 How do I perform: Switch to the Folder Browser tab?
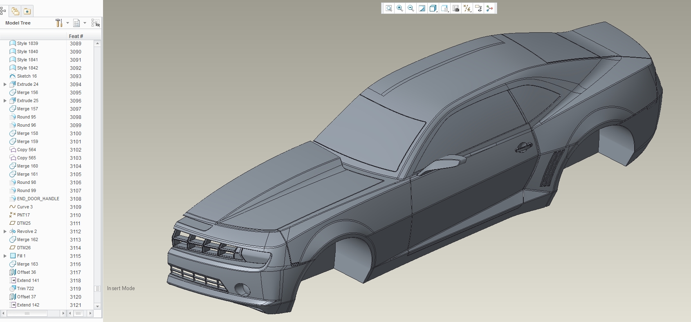click(x=15, y=11)
